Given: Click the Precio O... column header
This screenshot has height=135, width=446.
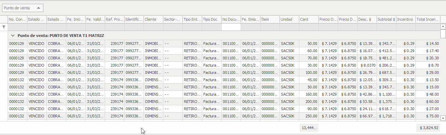Looking at the screenshot, I should click(x=328, y=19).
